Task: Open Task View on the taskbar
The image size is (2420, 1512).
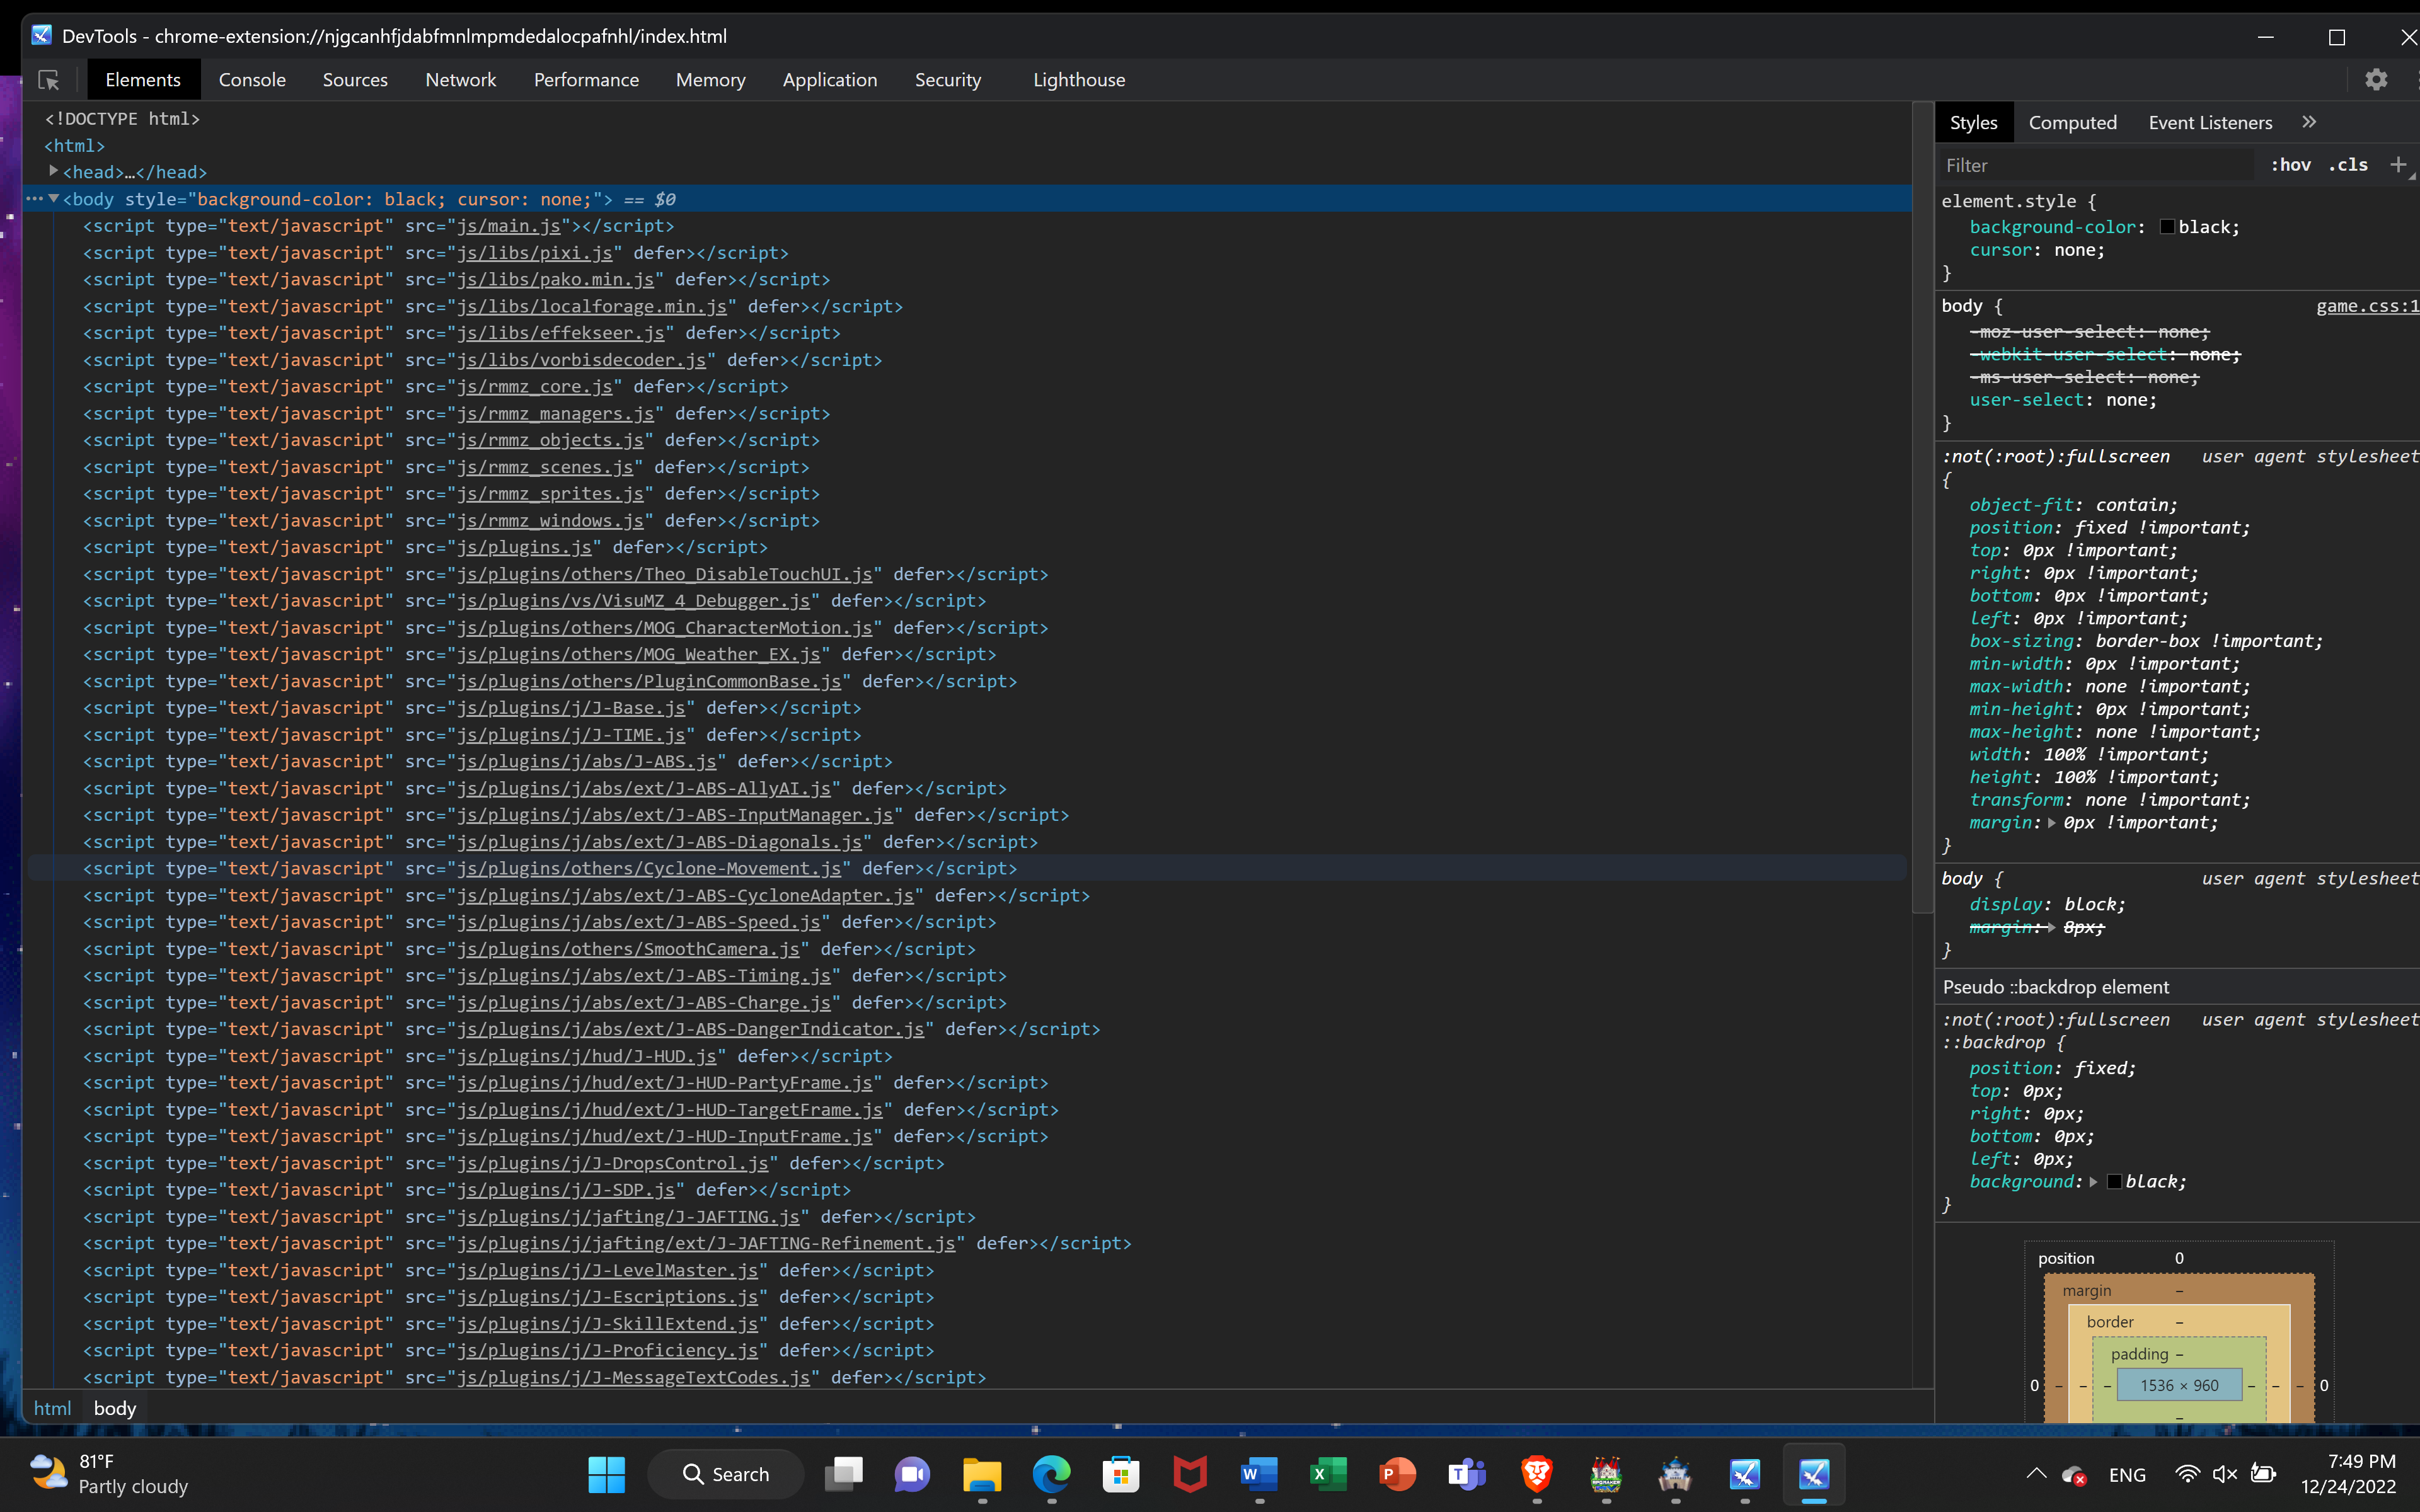Action: click(844, 1474)
